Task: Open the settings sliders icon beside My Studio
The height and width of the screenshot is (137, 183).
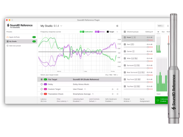Action: pyautogui.click(x=117, y=26)
